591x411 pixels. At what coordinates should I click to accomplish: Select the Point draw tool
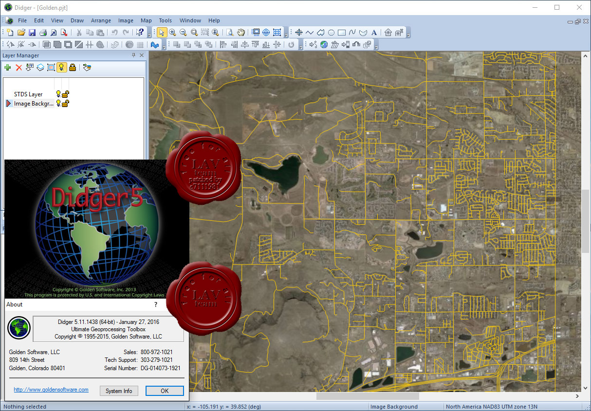pyautogui.click(x=299, y=33)
